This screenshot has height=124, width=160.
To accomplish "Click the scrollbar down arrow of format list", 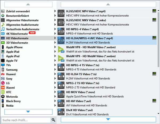I will pyautogui.click(x=158, y=114).
